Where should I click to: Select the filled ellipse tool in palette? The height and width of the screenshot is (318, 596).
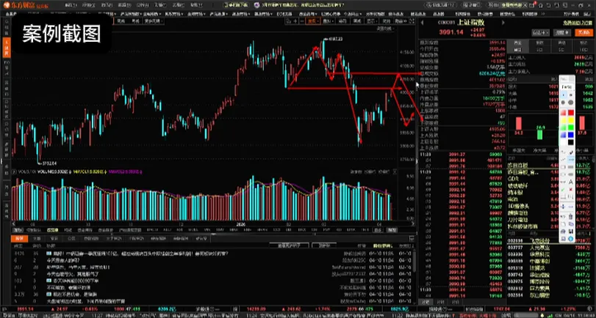click(571, 174)
